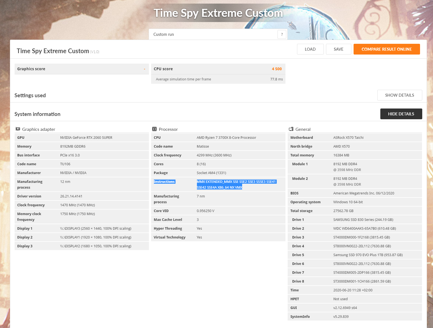433x328 pixels.
Task: Click the 1750 MHz memory clock value
Action: point(77,214)
